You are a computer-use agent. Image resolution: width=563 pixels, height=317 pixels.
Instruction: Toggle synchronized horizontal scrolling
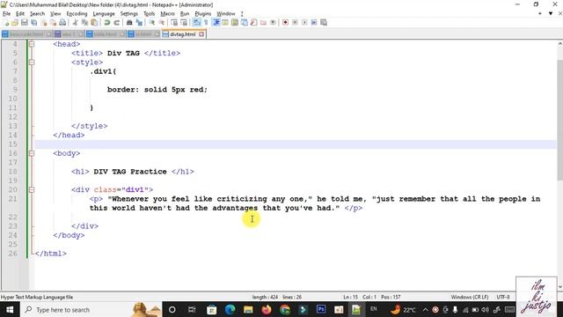184,23
